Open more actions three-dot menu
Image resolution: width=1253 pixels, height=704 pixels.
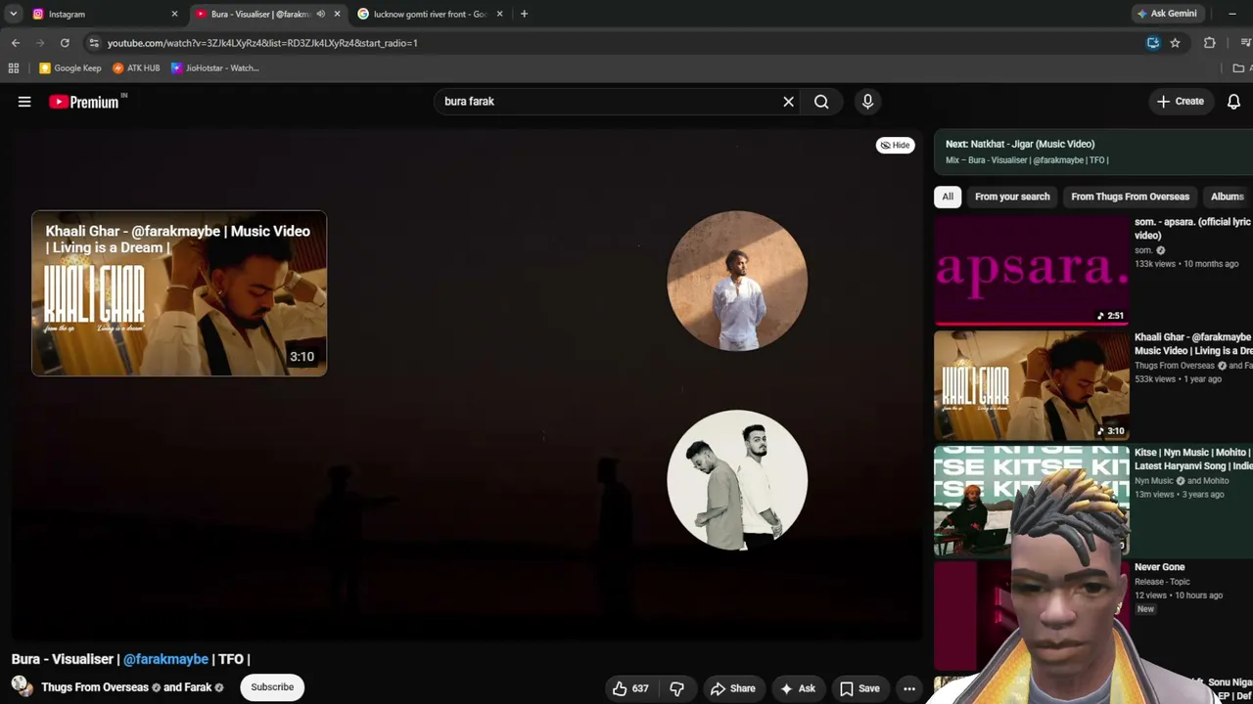coord(909,688)
